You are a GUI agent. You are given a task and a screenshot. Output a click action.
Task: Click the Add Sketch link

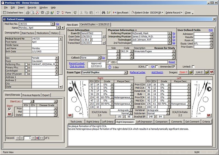point(157,72)
